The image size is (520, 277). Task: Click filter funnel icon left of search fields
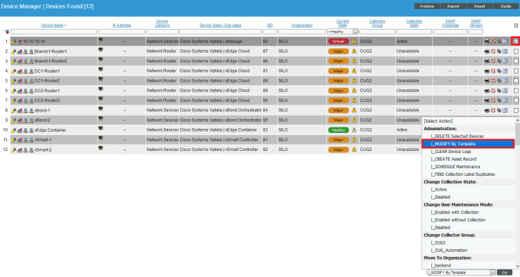pyautogui.click(x=7, y=32)
